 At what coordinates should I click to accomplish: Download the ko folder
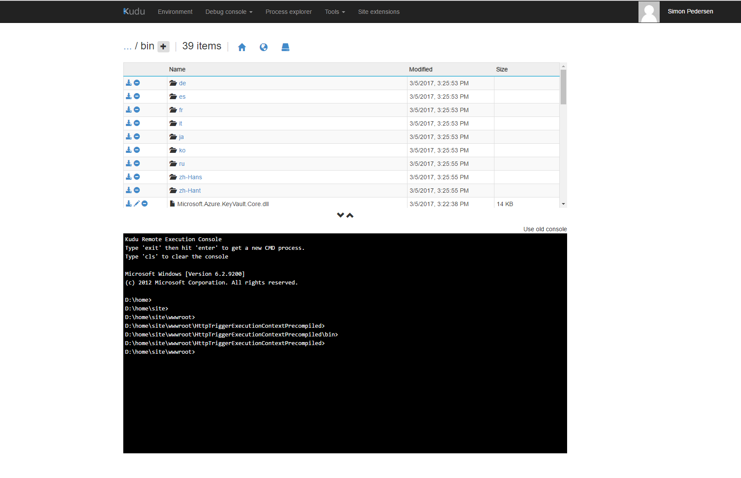[x=128, y=150]
